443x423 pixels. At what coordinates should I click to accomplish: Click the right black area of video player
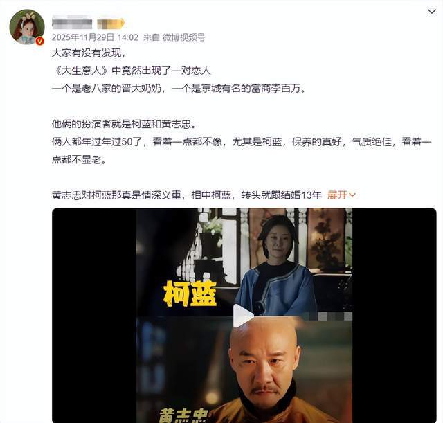394,315
